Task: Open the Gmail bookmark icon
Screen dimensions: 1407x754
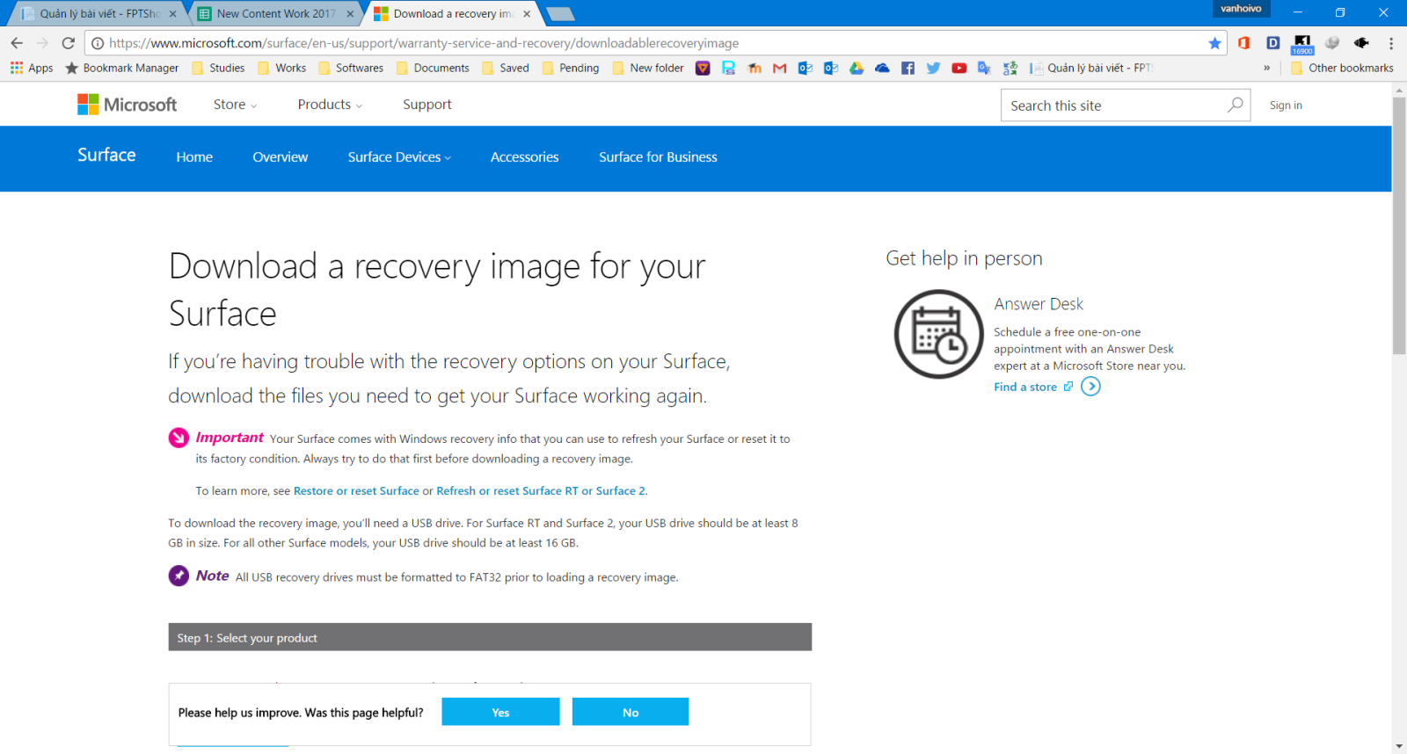Action: point(779,68)
